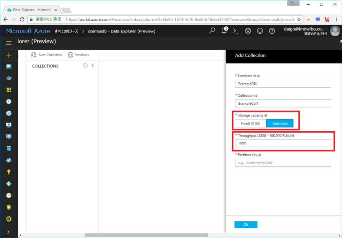Click the Throughput input field
The height and width of the screenshot is (238, 342).
[x=283, y=143]
